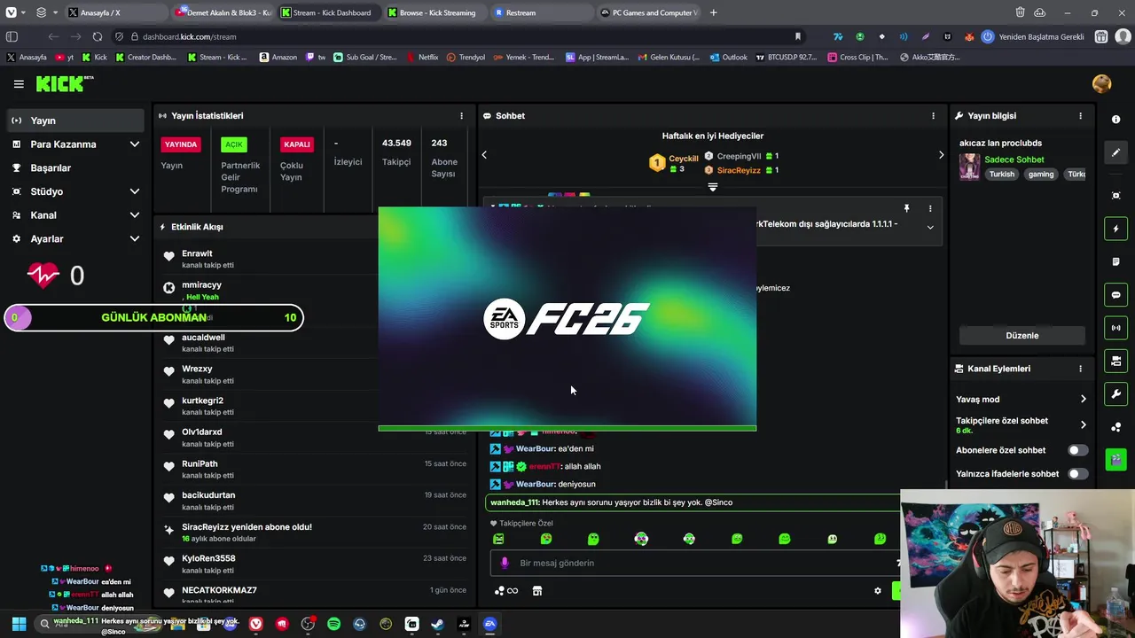The image size is (1135, 638).
Task: Switch to the Browse - Kick Streaming tab
Action: (x=435, y=12)
